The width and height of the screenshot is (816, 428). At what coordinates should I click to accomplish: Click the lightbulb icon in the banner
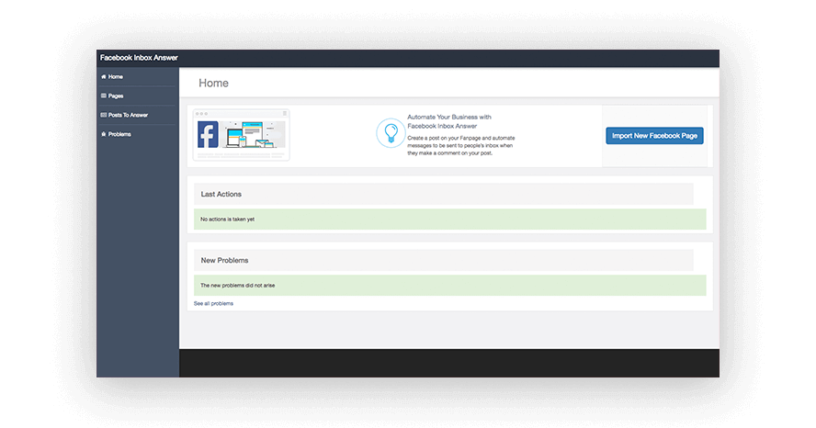(390, 133)
